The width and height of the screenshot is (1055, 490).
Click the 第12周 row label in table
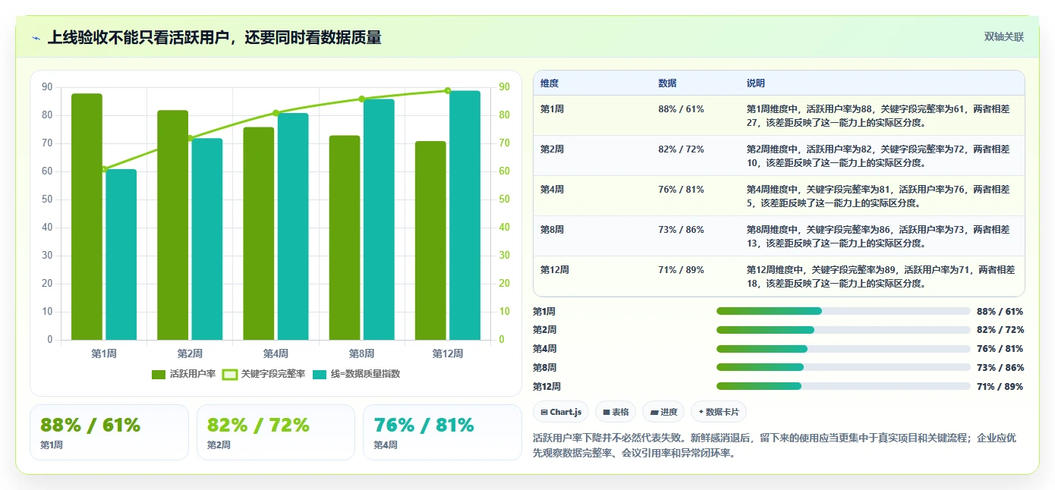pos(555,270)
